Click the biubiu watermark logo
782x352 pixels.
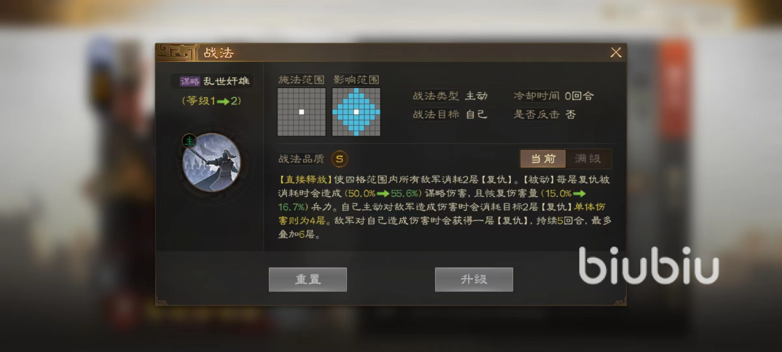point(649,265)
